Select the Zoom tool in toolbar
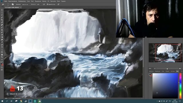The height and width of the screenshot is (103, 183). pyautogui.click(x=2, y=57)
